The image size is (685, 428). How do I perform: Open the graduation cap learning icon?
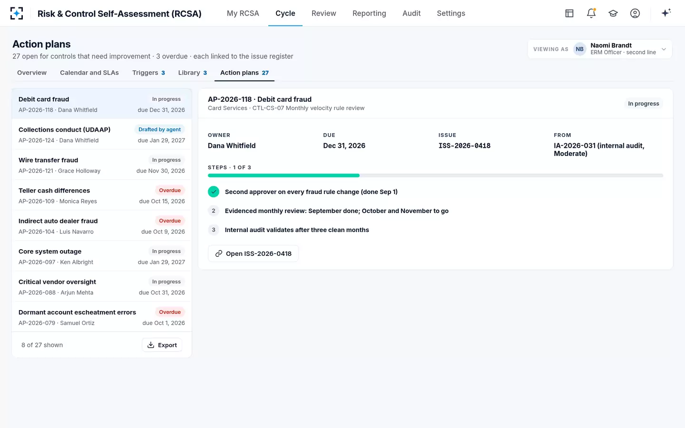[613, 13]
